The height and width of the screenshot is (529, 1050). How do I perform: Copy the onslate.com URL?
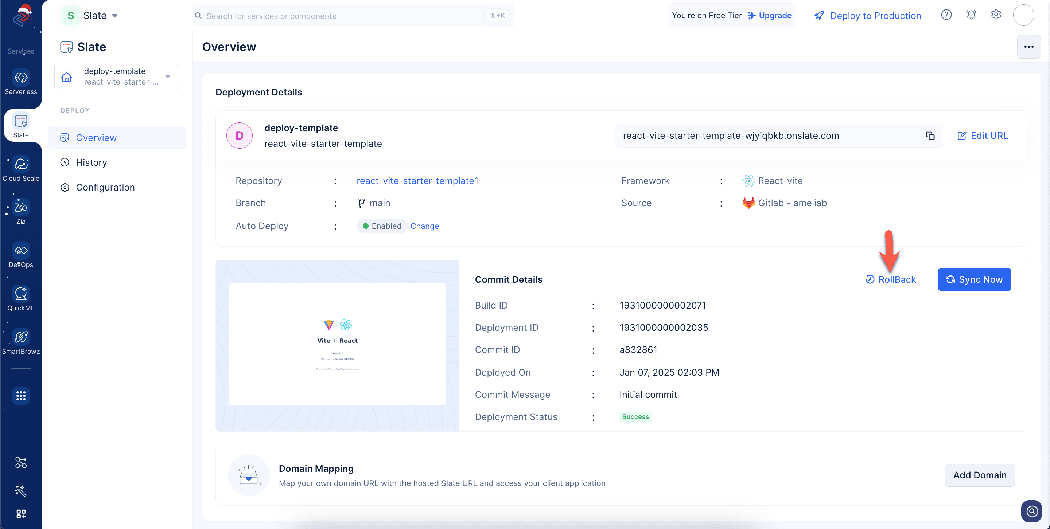(x=930, y=136)
